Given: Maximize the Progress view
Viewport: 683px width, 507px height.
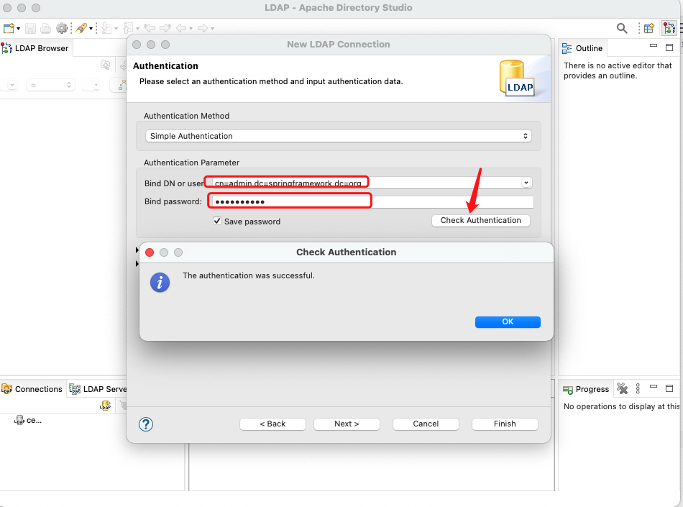Looking at the screenshot, I should point(669,388).
